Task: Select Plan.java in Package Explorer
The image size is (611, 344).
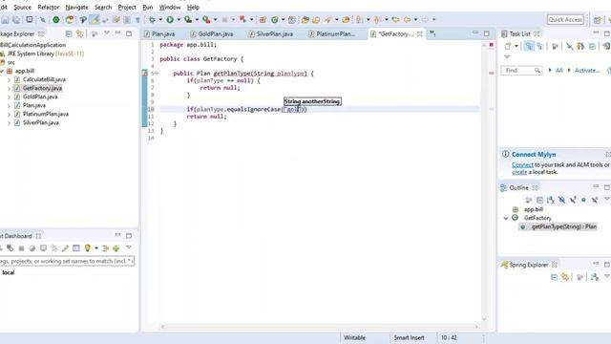Action: coord(34,105)
